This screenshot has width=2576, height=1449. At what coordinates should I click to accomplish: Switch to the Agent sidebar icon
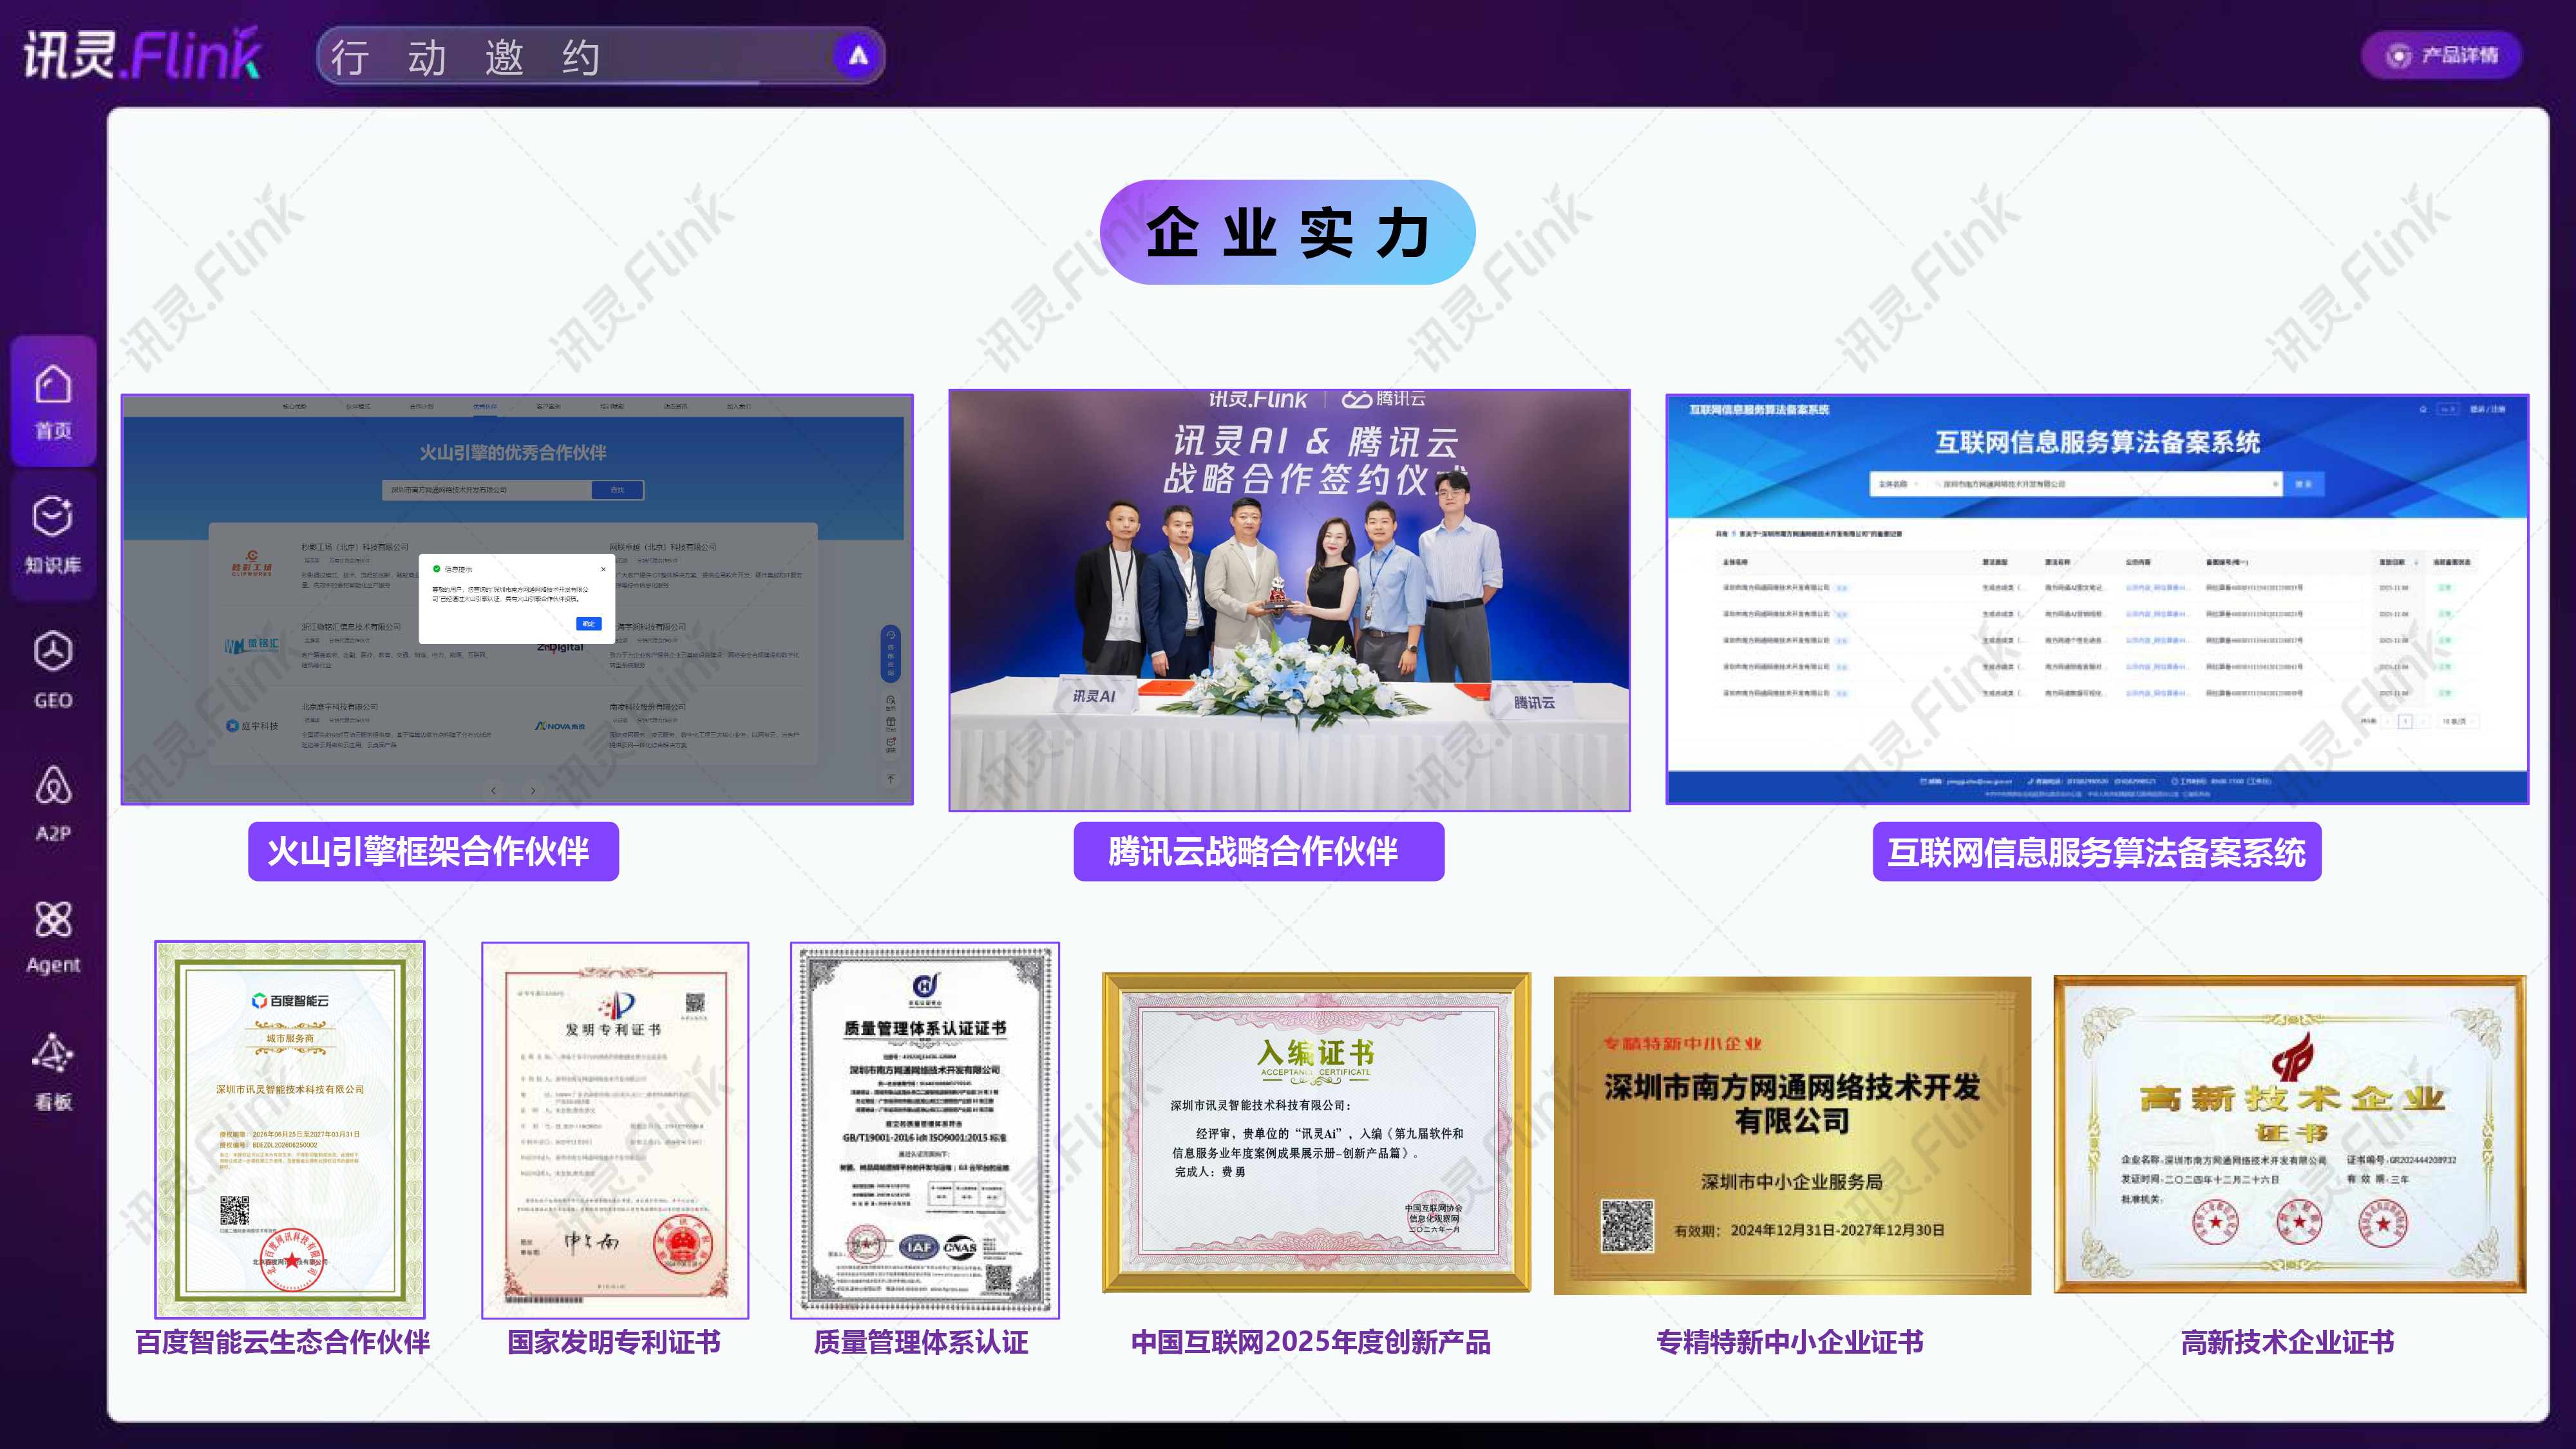pos(53,937)
